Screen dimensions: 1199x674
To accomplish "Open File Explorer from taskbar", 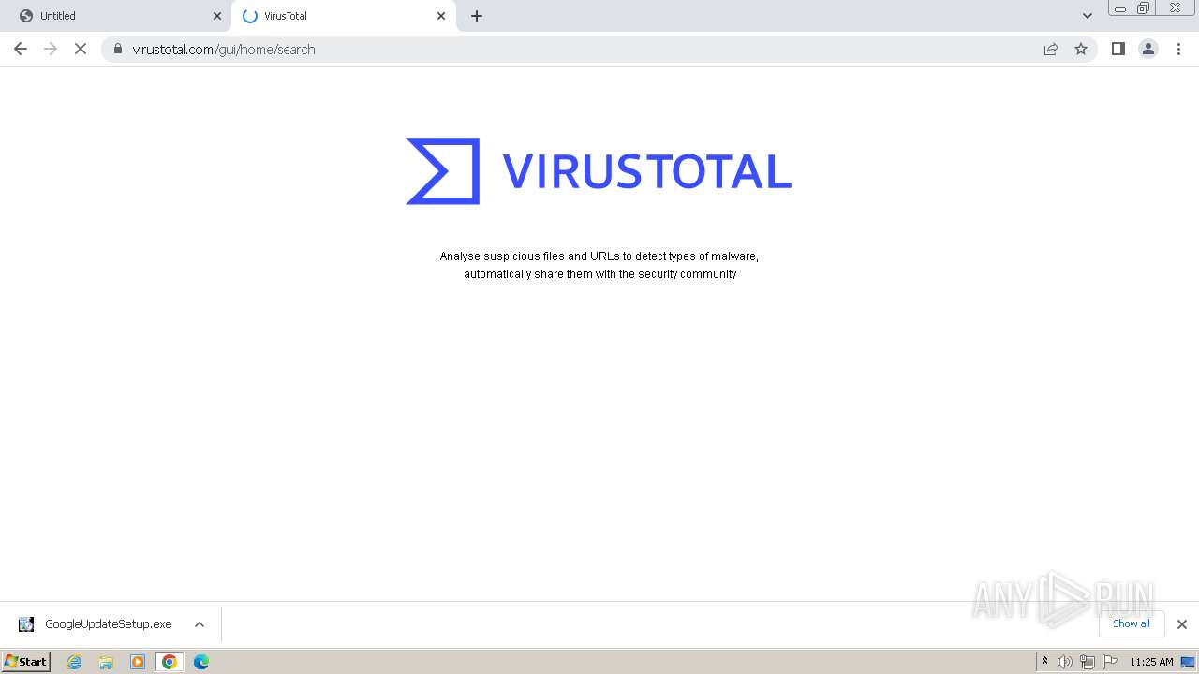I will (106, 662).
